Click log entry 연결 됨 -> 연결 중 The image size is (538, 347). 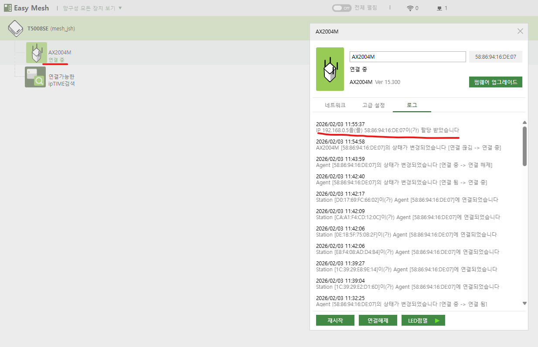coord(402,183)
